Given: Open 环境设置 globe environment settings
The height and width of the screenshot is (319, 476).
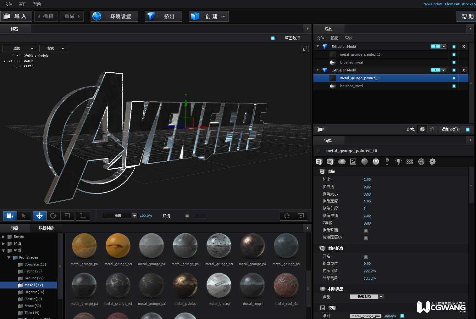Looking at the screenshot, I should click(114, 16).
